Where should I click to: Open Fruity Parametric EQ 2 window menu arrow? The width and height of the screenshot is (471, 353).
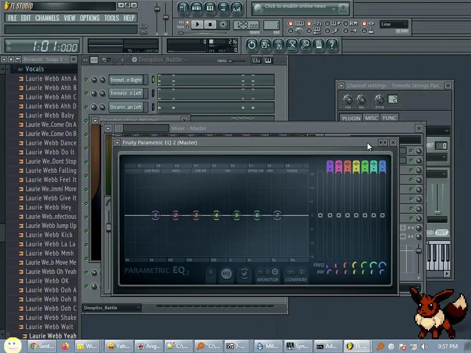[117, 142]
